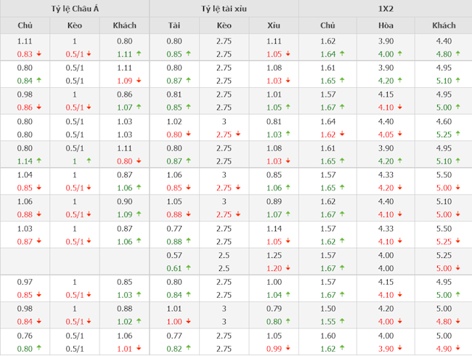The height and width of the screenshot is (356, 472).
Task: Click the 4.60 odds value
Action: pyautogui.click(x=443, y=122)
